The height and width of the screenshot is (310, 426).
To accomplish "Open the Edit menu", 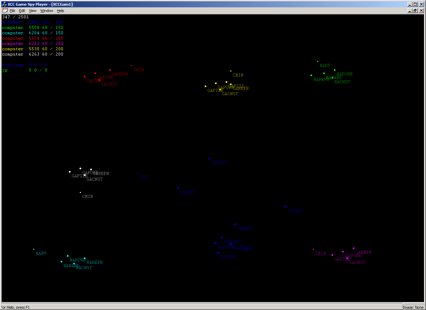I will 22,11.
